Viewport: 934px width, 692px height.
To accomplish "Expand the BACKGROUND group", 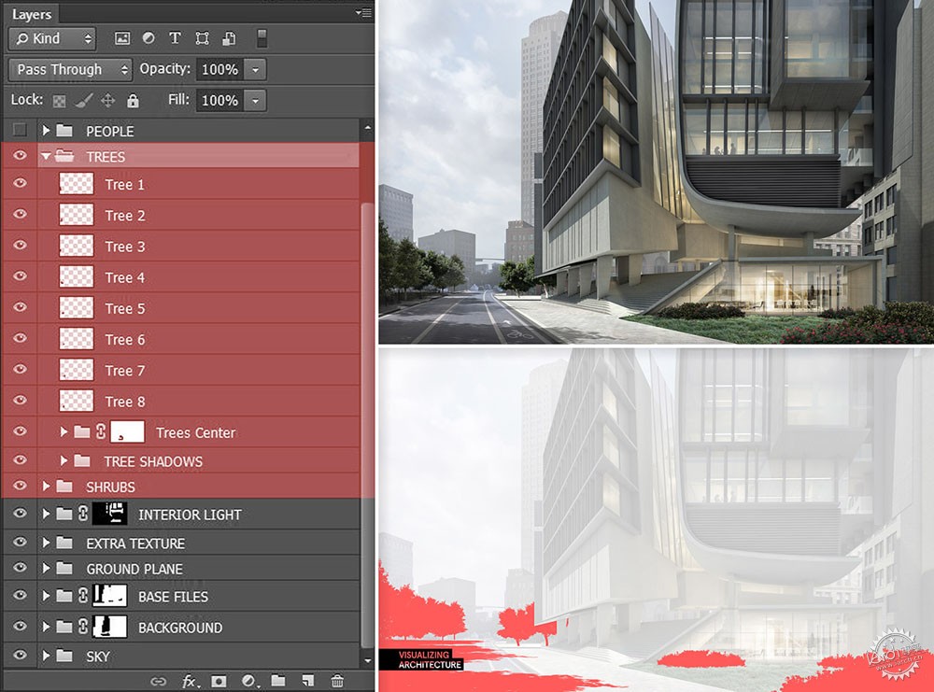I will (46, 627).
